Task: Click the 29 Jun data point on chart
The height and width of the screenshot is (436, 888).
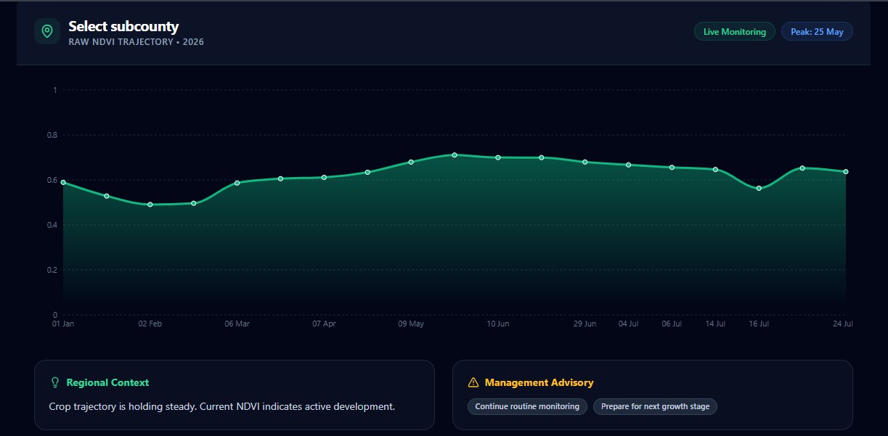Action: tap(585, 162)
